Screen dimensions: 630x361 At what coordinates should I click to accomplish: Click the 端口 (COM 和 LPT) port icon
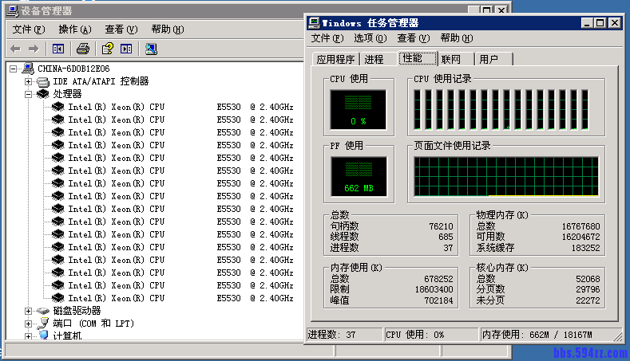click(43, 324)
